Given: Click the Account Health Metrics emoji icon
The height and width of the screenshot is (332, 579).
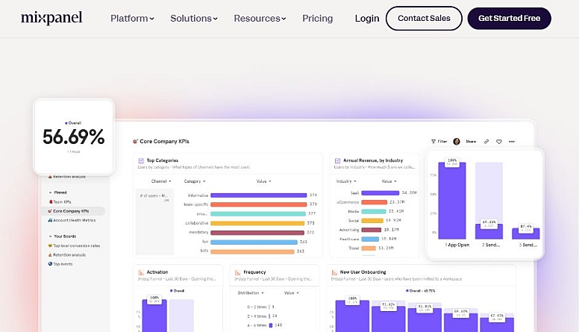Looking at the screenshot, I should pos(50,221).
